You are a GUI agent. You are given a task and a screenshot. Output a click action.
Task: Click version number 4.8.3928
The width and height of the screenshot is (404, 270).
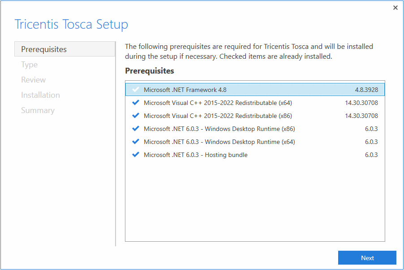(x=366, y=90)
